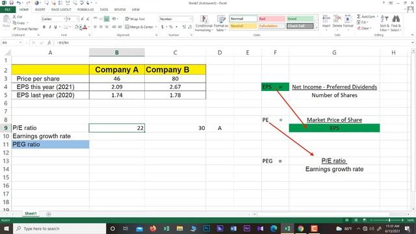Click the Windows taskbar search box
Screen dimensions: 416x234
60,228
